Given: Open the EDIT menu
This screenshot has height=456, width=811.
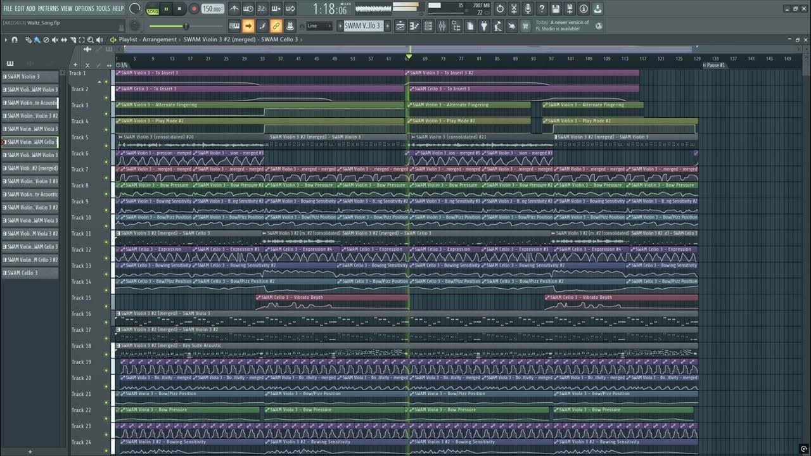Looking at the screenshot, I should [20, 8].
